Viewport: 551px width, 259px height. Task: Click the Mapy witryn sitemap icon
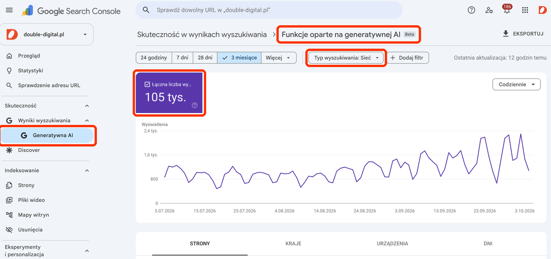click(9, 214)
